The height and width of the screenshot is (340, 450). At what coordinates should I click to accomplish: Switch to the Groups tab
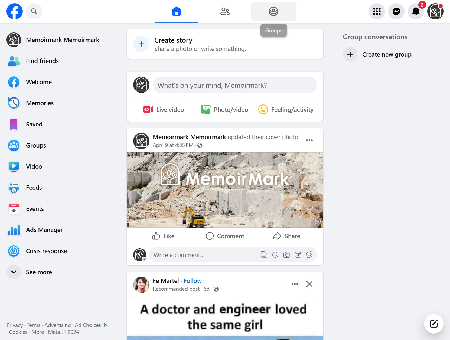click(x=273, y=11)
